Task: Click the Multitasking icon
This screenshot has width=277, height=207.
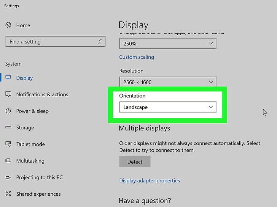Action: 8,161
